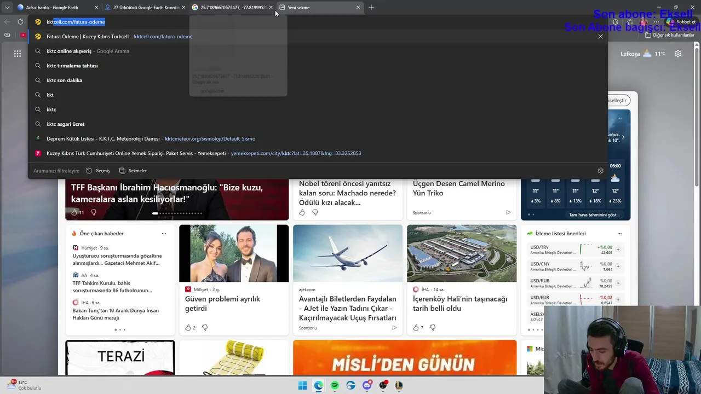Remove the Fatura Ödeme suggestion with X
Screen dimensions: 701x394
(x=600, y=37)
